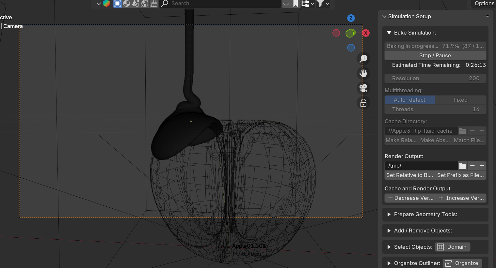Viewport: 496px width, 268px height.
Task: Click the red X axis on navigation gizmo
Action: point(366,33)
